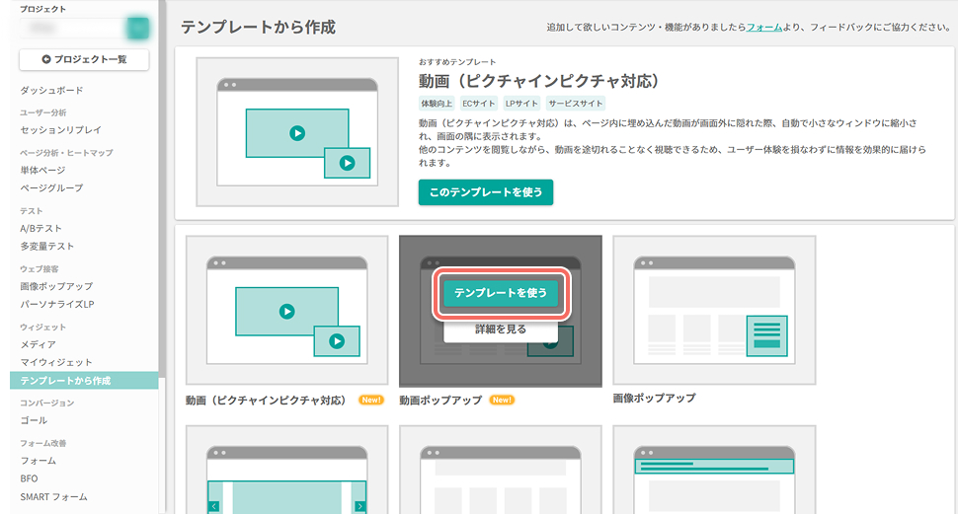Select 動画(ピクチャインピクチャ対応) card thumbnail in grid
The height and width of the screenshot is (514, 958).
287,310
